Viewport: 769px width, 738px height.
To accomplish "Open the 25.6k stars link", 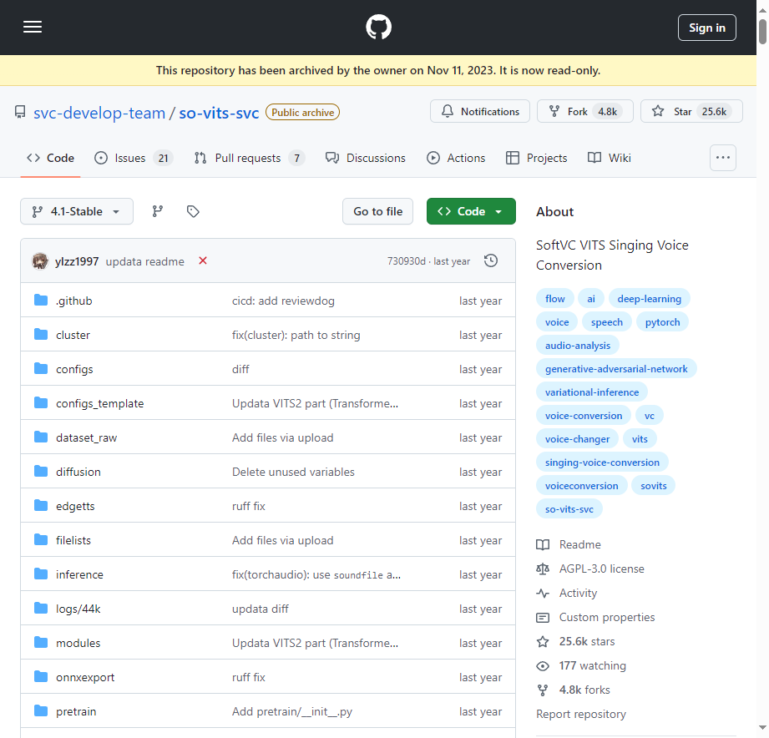I will click(575, 641).
